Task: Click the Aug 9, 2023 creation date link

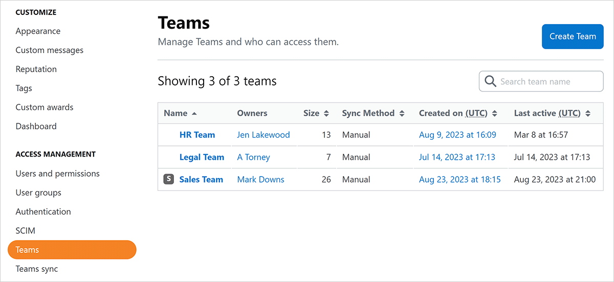Action: pyautogui.click(x=457, y=135)
